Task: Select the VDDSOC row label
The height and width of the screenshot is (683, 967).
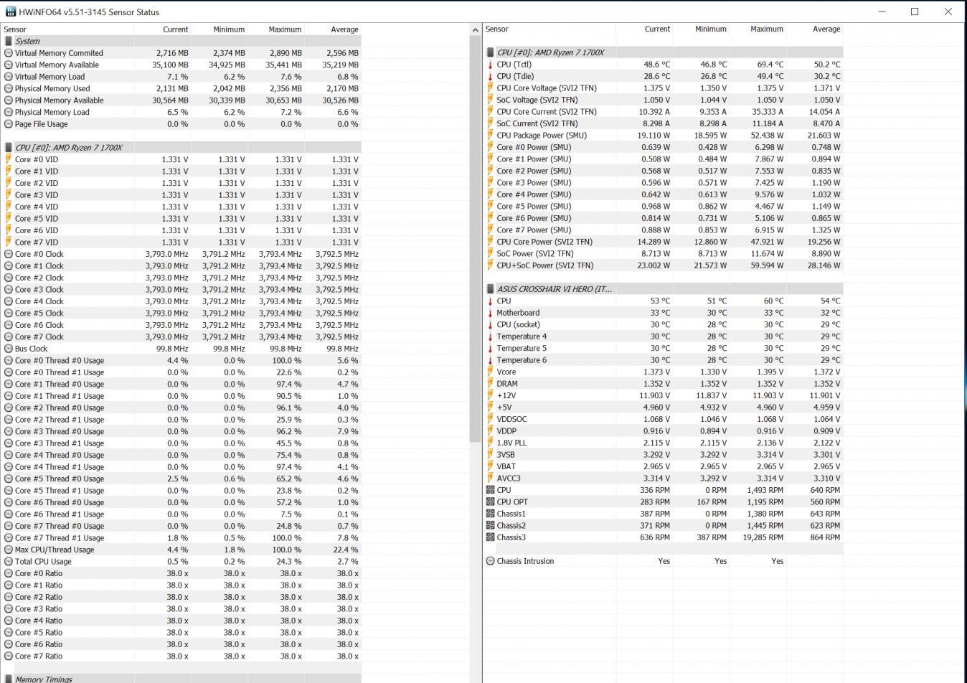Action: tap(511, 419)
